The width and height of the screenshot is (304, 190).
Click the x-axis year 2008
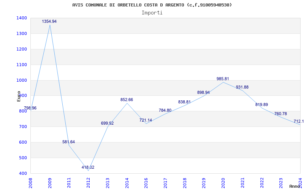pyautogui.click(x=30, y=183)
